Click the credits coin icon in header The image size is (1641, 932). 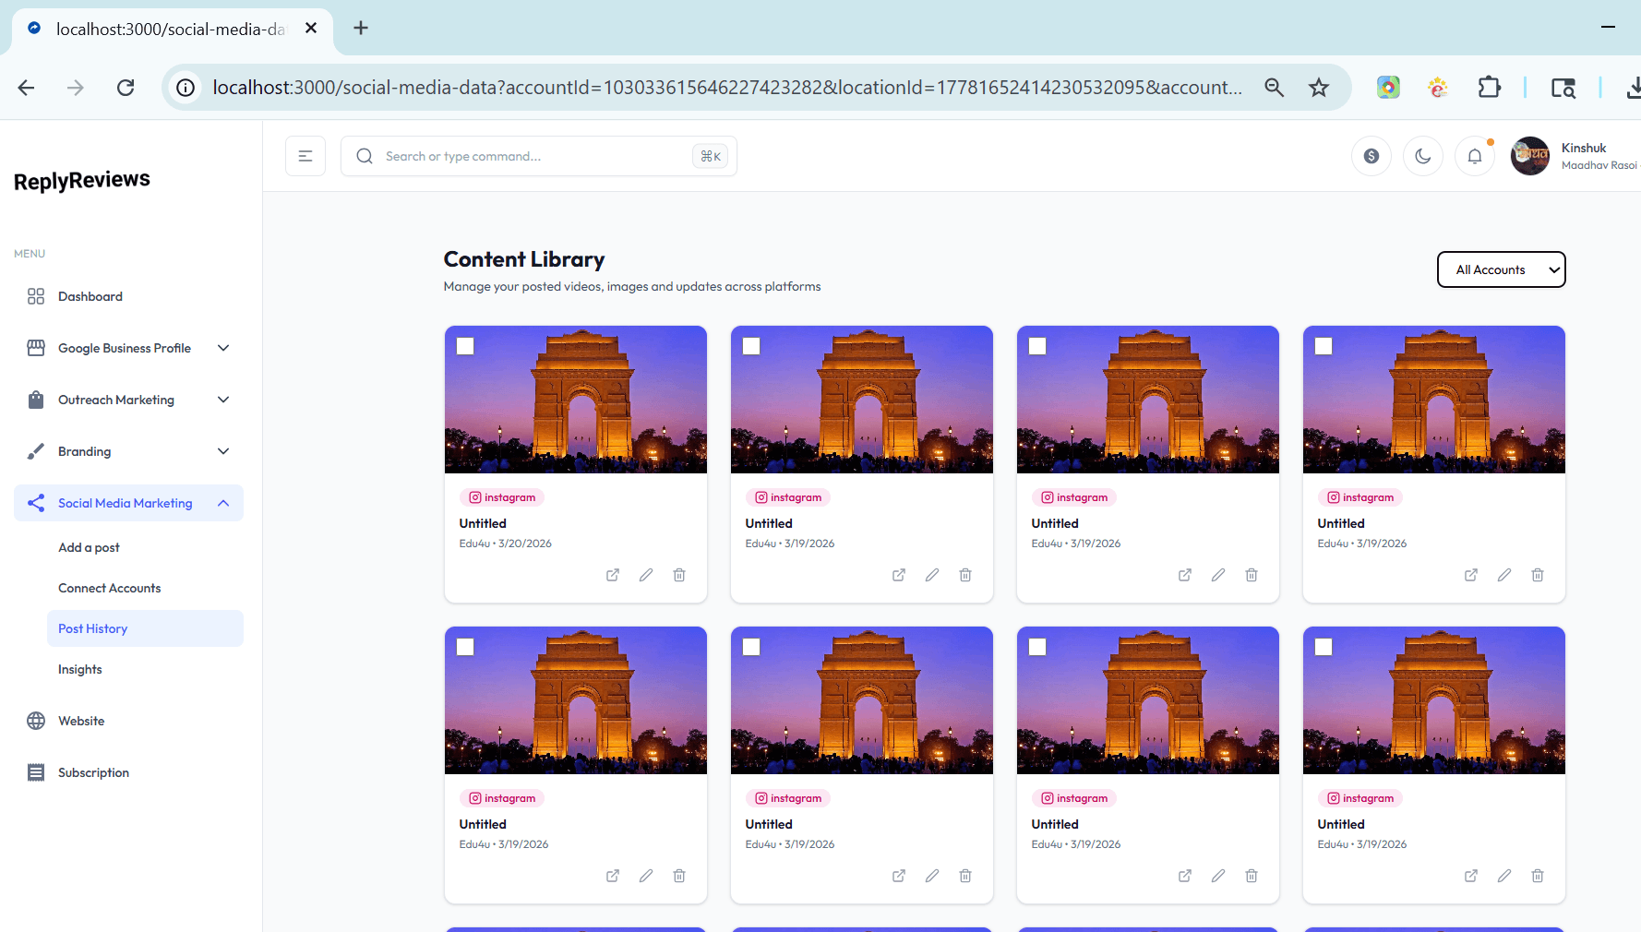coord(1371,156)
